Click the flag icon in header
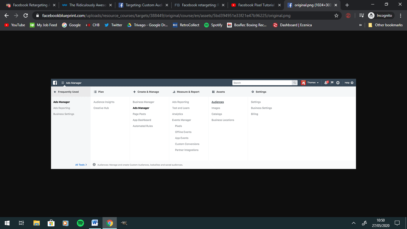 coord(332,83)
